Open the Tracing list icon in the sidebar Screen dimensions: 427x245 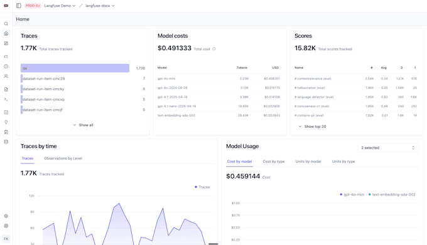(6, 56)
